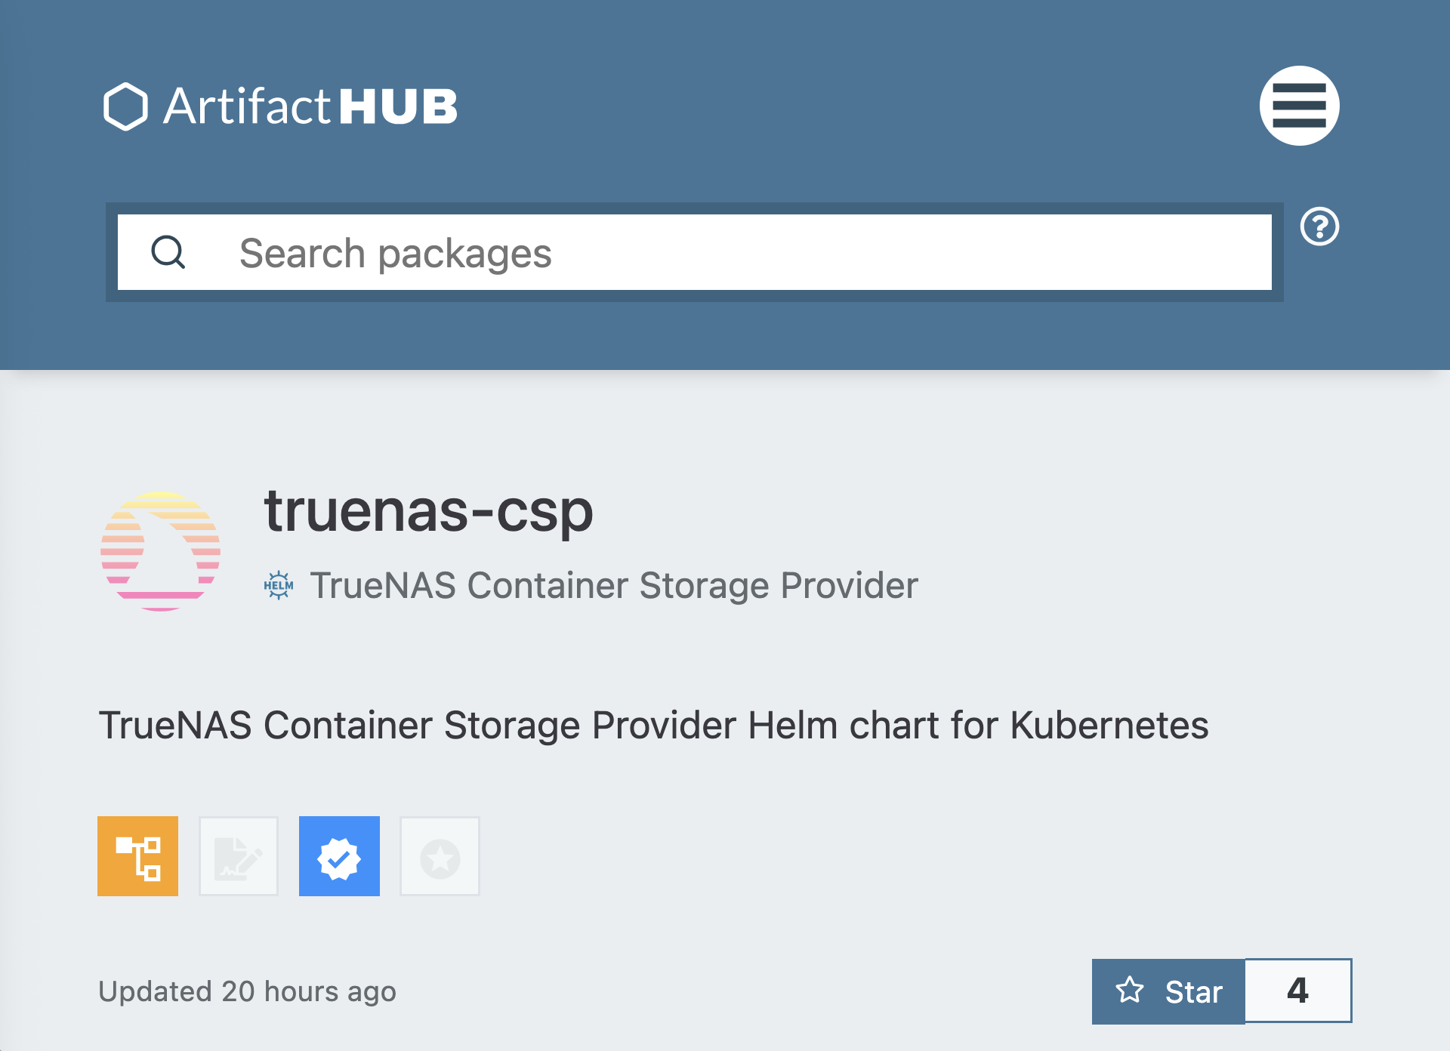The image size is (1450, 1051).
Task: Click the star outline icon in Star button
Action: 1130,990
